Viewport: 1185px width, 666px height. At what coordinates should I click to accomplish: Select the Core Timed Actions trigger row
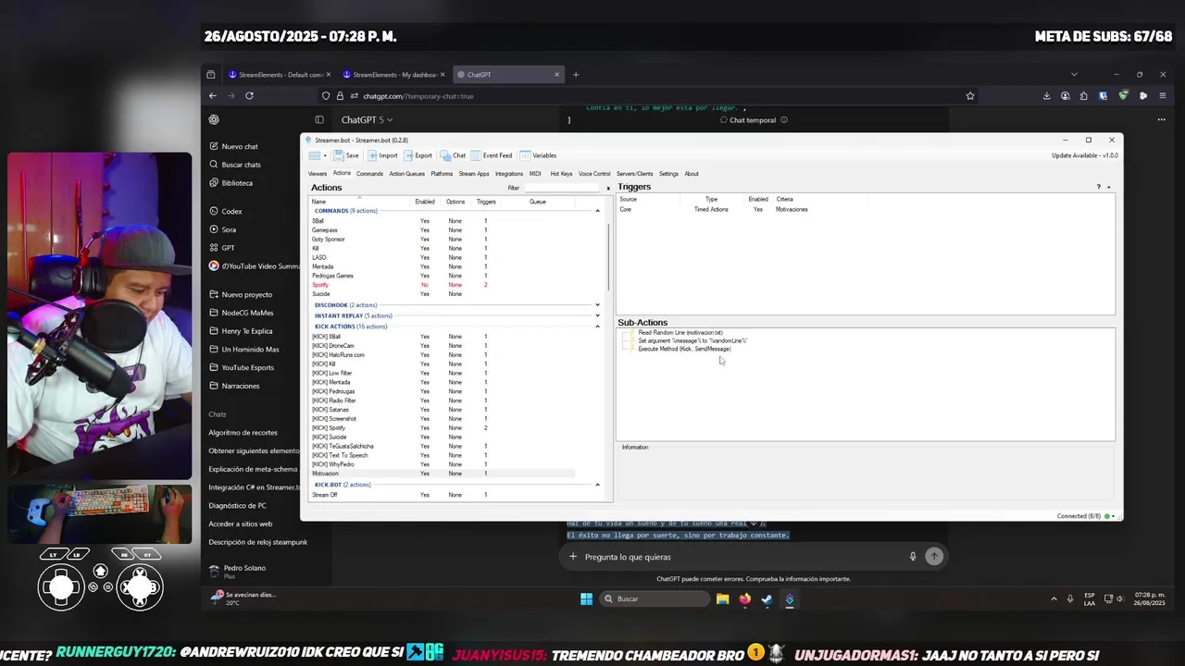[713, 209]
